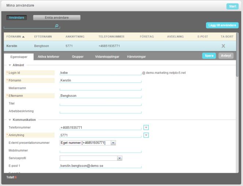The height and width of the screenshot is (186, 243).
Task: Click the vertical scrollbar thumb
Action: tap(237, 54)
